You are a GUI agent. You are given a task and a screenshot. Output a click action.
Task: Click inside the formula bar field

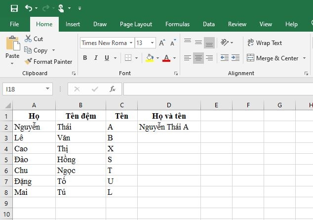pos(218,89)
